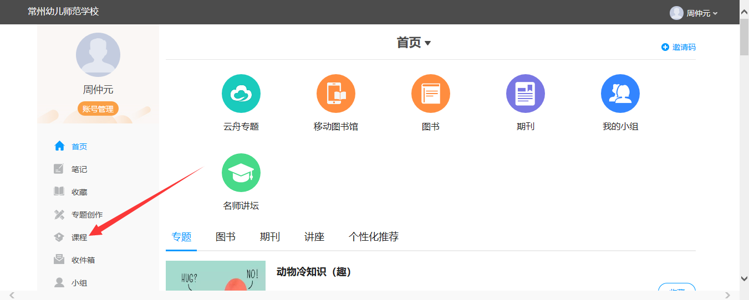
Task: Click the large profile avatar in the sidebar
Action: pos(98,55)
